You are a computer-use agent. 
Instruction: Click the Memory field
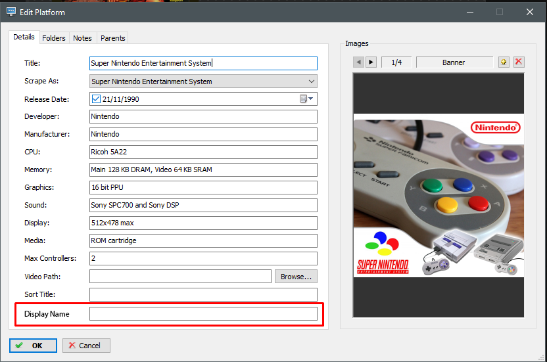pos(203,170)
